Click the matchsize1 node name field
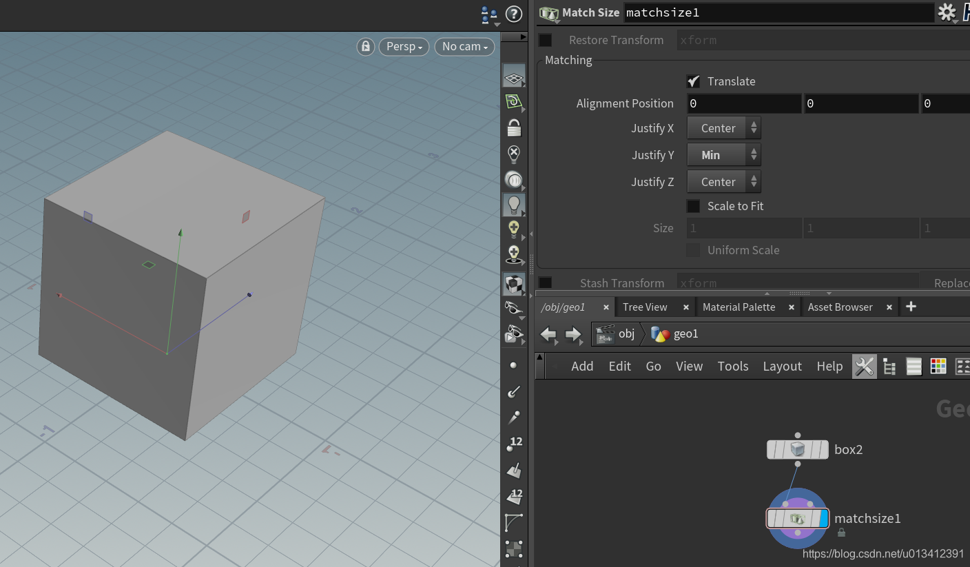Image resolution: width=970 pixels, height=567 pixels. (x=778, y=12)
